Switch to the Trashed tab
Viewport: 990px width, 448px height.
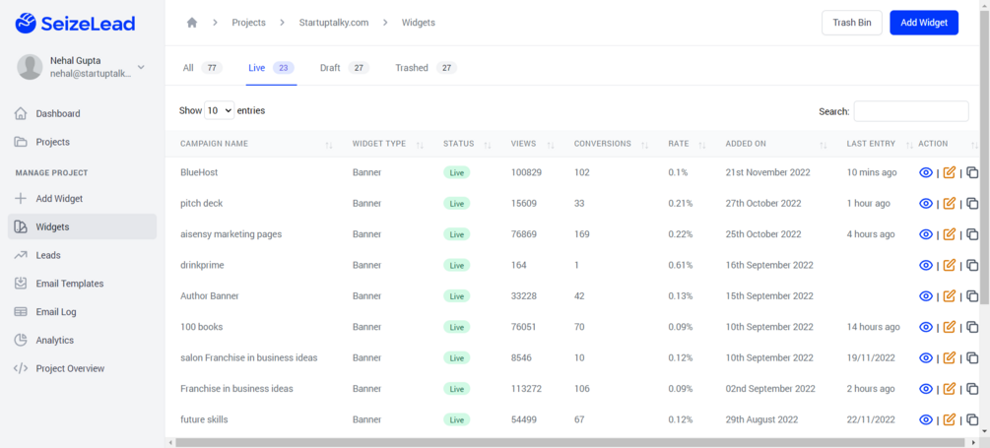(x=426, y=68)
